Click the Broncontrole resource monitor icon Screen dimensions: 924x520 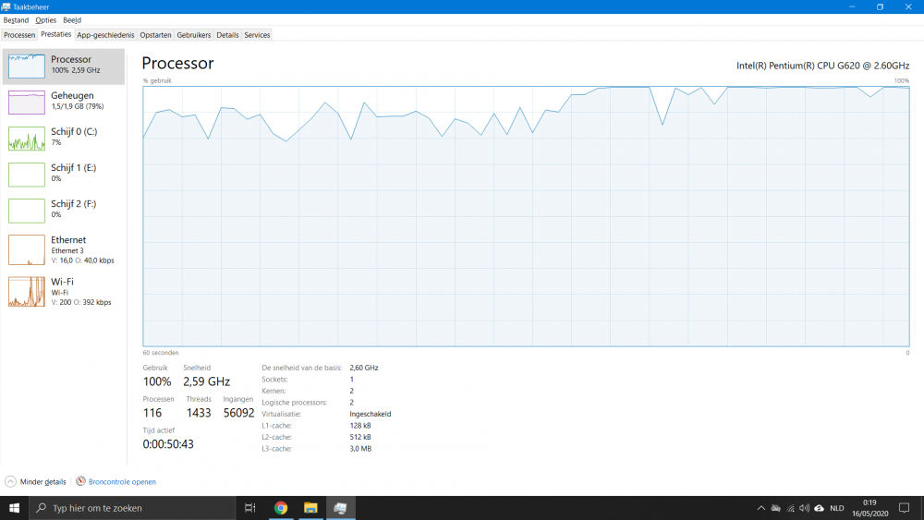click(x=80, y=481)
